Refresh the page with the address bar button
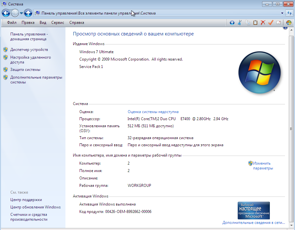The image size is (295, 230). pyautogui.click(x=289, y=13)
